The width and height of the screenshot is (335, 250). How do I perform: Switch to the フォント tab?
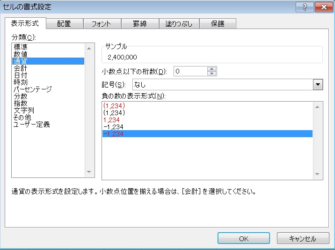[102, 24]
